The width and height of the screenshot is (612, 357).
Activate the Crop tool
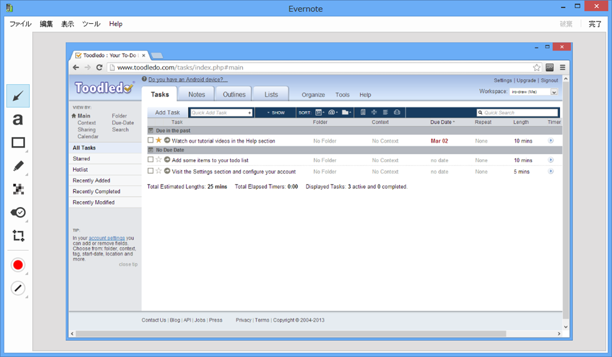click(18, 235)
